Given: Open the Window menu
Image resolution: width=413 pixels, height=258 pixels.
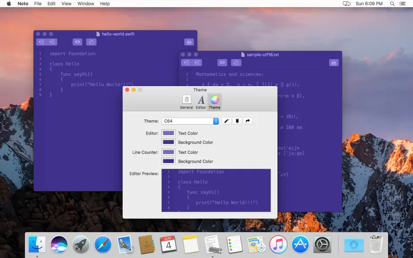Looking at the screenshot, I should [86, 4].
